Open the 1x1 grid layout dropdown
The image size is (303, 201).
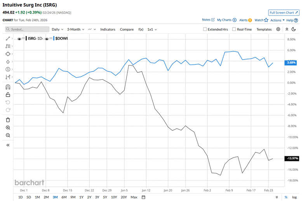[152, 30]
